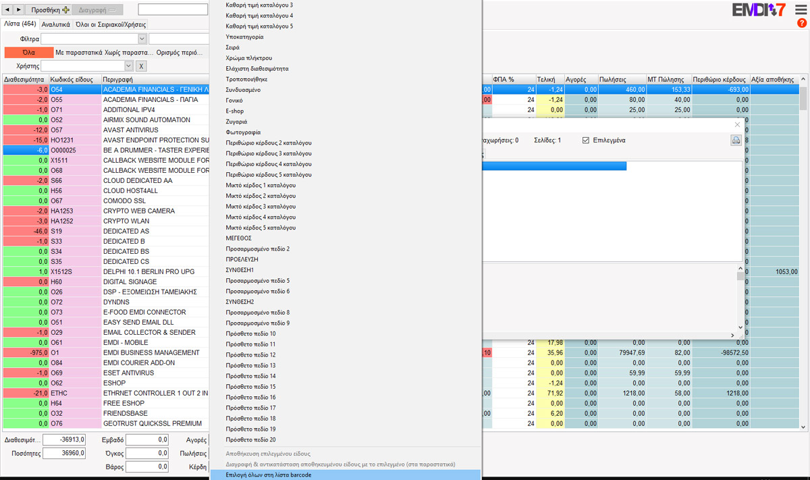The height and width of the screenshot is (480, 810).
Task: Select the Χωρίς παραστα... filter
Action: (x=128, y=52)
